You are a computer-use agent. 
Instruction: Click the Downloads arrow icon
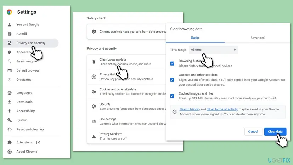click(10, 102)
